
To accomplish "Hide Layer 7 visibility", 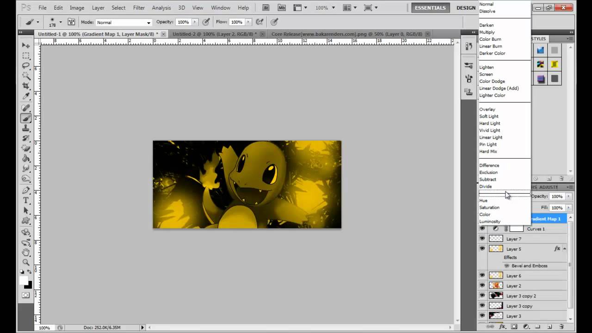I will pyautogui.click(x=482, y=239).
